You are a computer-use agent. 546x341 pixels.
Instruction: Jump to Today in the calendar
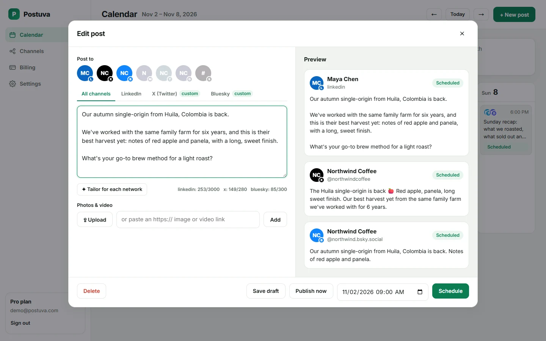(x=458, y=14)
